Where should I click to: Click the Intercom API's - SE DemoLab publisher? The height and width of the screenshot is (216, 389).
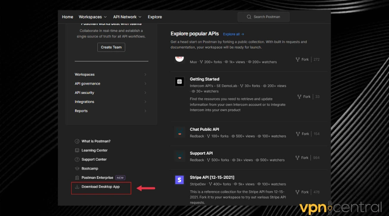214,86
